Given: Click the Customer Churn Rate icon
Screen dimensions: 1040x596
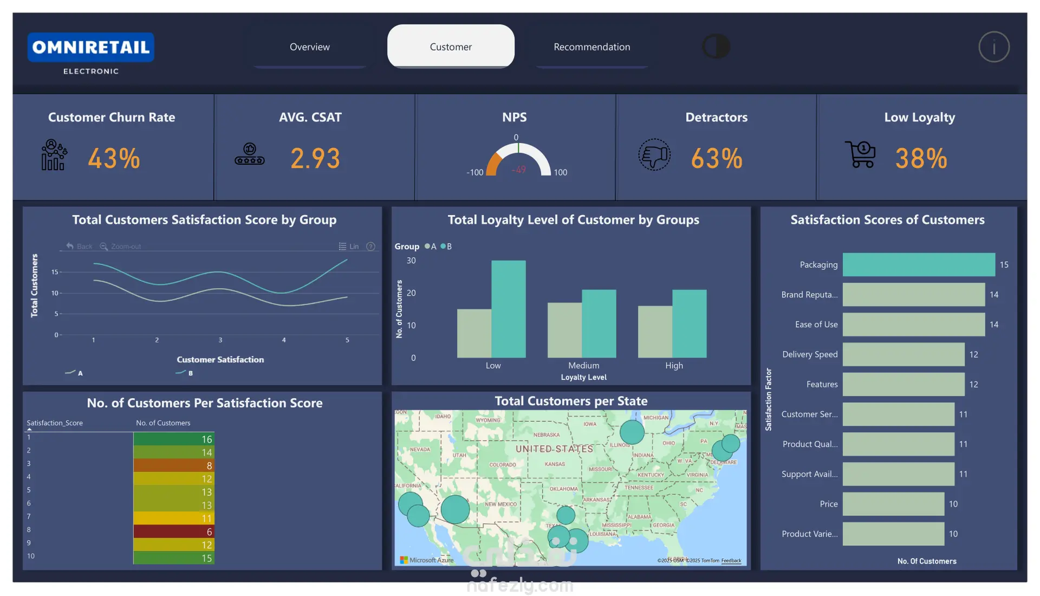Looking at the screenshot, I should [54, 156].
